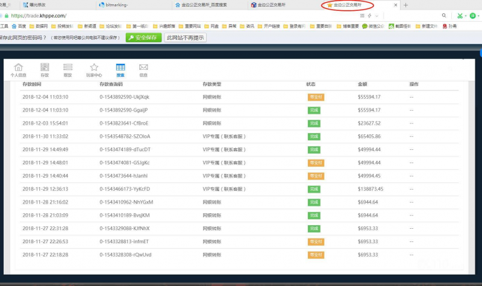Click amount $65405.86
The image size is (482, 286).
pos(369,137)
